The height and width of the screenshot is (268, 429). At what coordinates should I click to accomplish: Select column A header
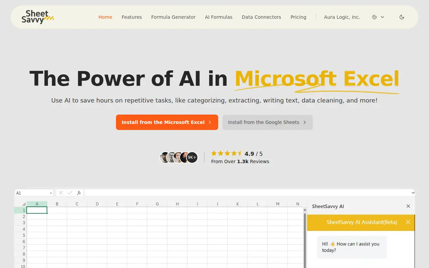[37, 204]
